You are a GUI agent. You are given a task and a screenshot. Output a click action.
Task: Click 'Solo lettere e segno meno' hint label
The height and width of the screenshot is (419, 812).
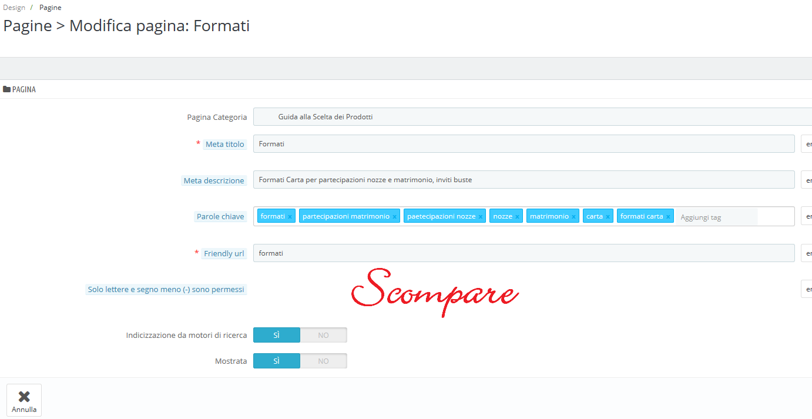(x=166, y=290)
